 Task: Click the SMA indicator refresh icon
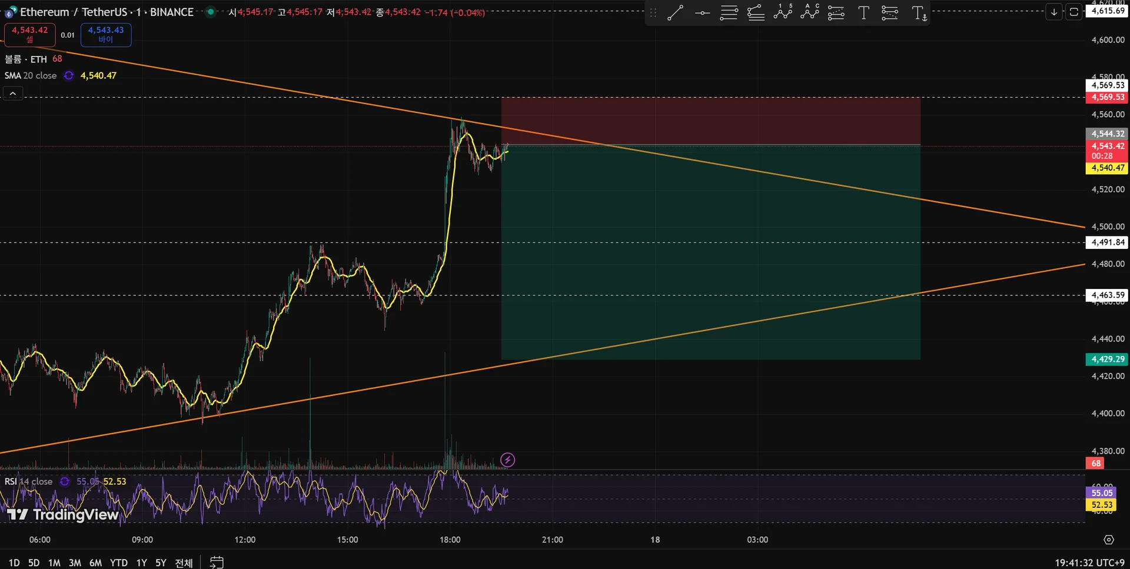pyautogui.click(x=69, y=75)
